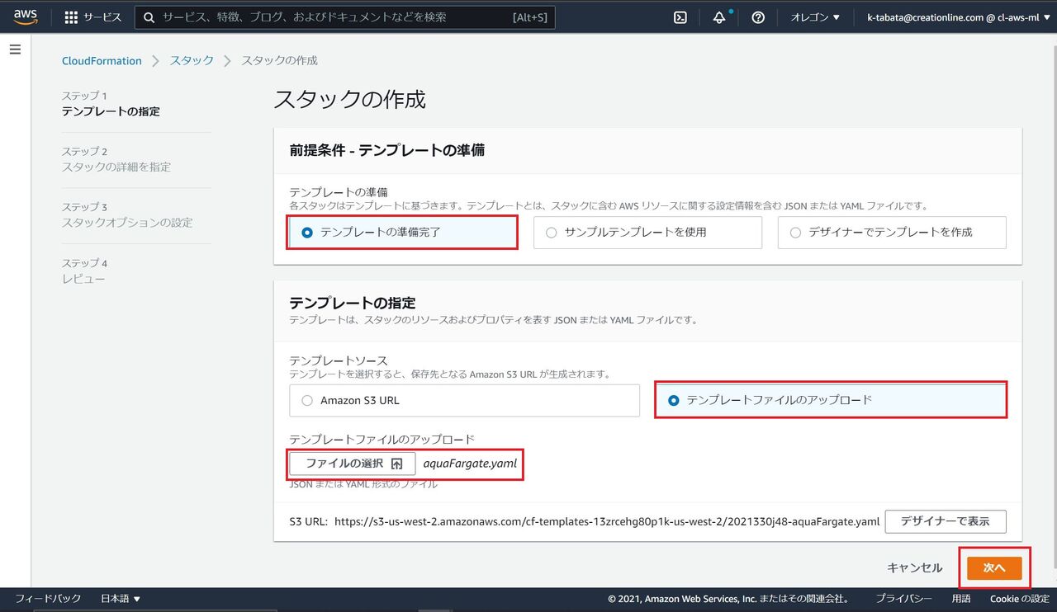
Task: Click スタックの作成 breadcrumb text
Action: [x=279, y=60]
